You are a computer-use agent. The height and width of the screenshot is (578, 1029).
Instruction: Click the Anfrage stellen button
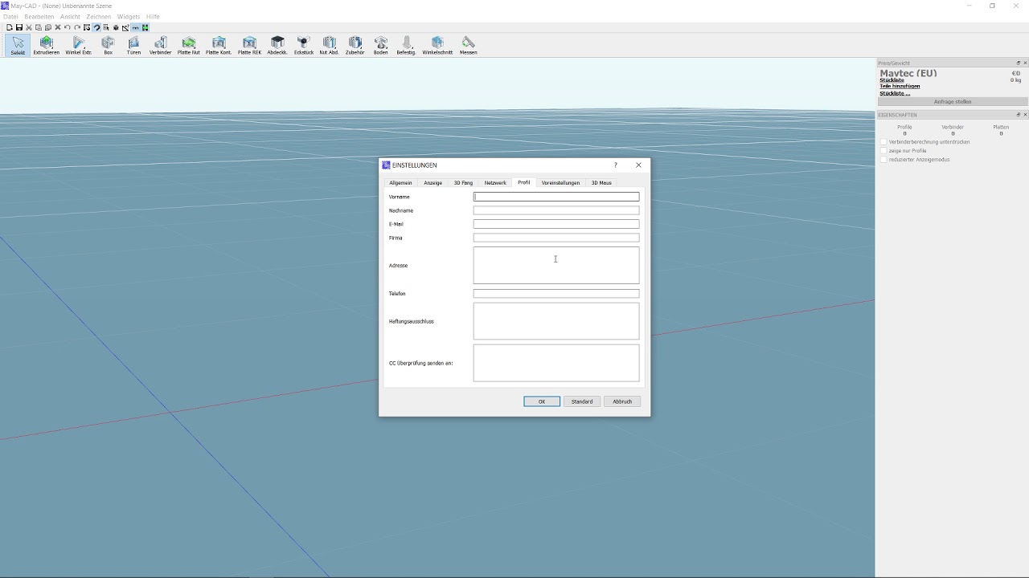(x=953, y=102)
